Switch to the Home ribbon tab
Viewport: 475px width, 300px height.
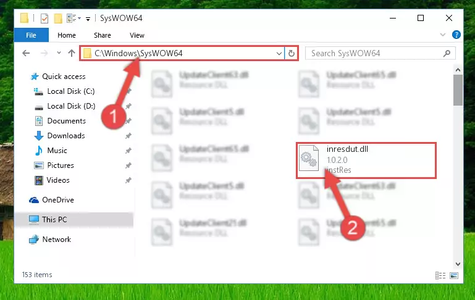click(67, 35)
